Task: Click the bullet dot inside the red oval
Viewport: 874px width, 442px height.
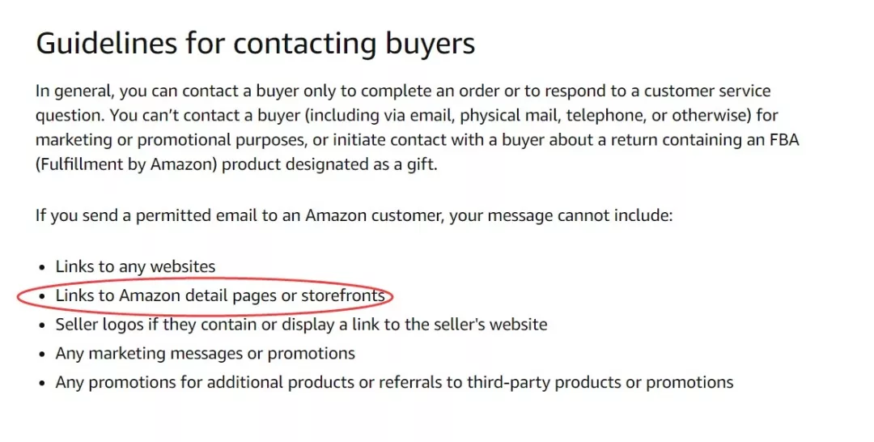Action: [x=43, y=297]
